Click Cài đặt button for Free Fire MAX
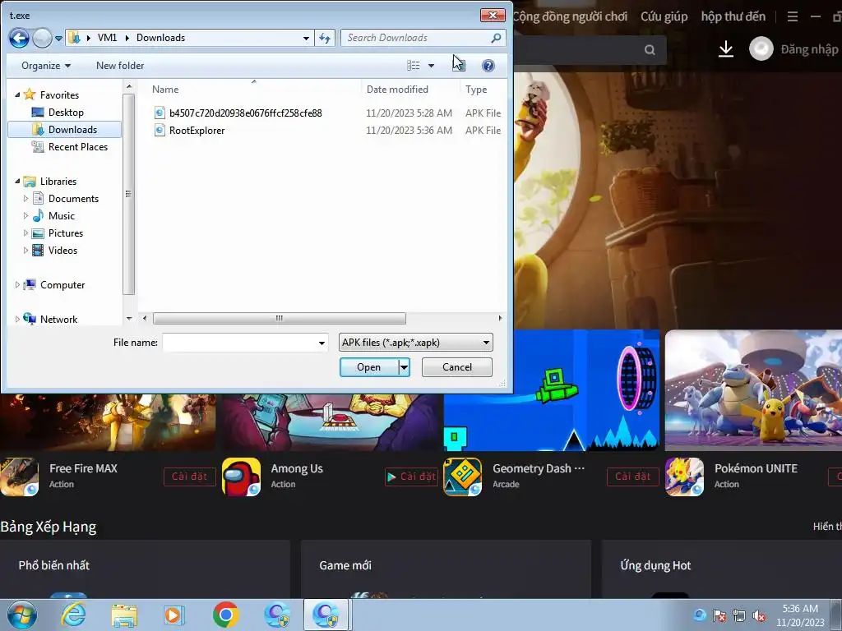The height and width of the screenshot is (631, 842). tap(190, 477)
